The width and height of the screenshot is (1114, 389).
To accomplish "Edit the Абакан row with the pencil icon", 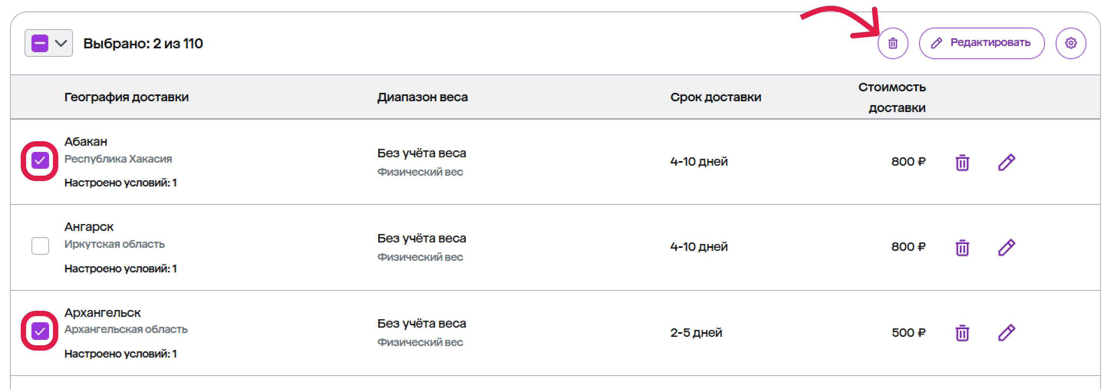I will tap(1006, 162).
